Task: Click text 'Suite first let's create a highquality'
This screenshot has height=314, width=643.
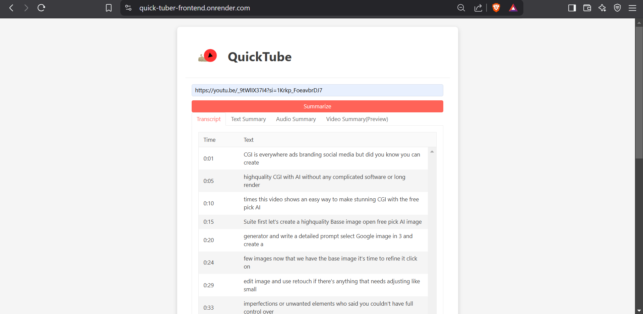Action: pyautogui.click(x=286, y=222)
